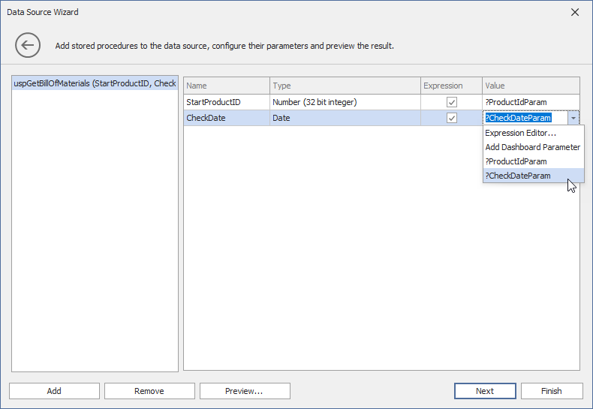
Task: Open the CheckDate value dropdown arrow
Action: 573,118
